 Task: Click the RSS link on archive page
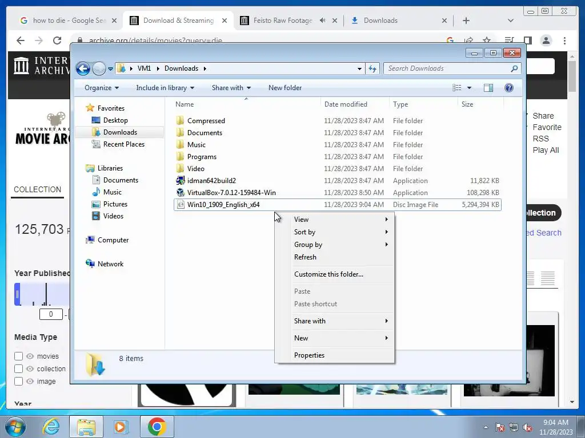540,139
